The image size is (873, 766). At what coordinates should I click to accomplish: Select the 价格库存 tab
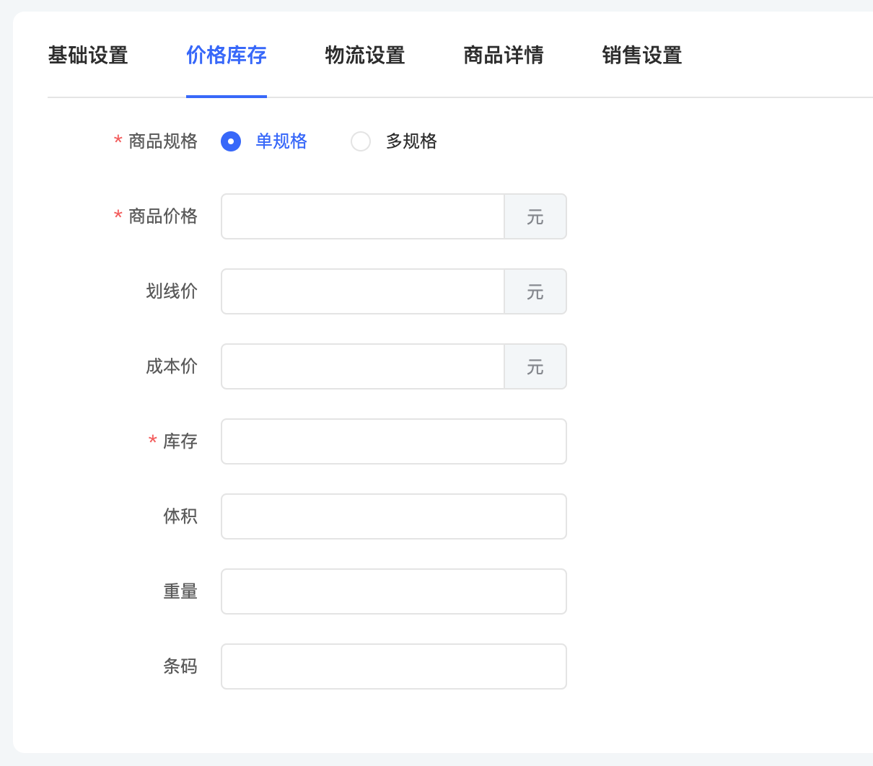pos(227,56)
